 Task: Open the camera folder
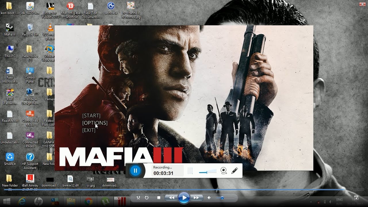click(x=50, y=95)
